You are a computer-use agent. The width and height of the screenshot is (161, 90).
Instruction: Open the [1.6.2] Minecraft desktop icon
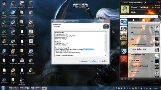[x=31, y=4]
